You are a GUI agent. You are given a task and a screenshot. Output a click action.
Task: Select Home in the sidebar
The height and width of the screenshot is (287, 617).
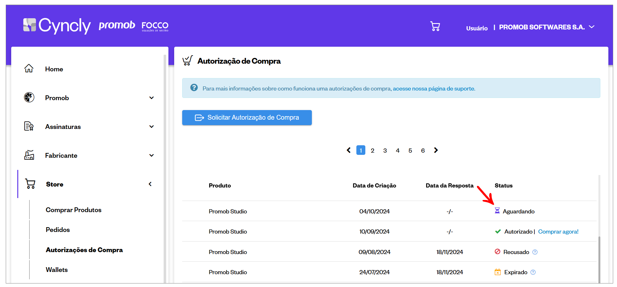(x=54, y=69)
